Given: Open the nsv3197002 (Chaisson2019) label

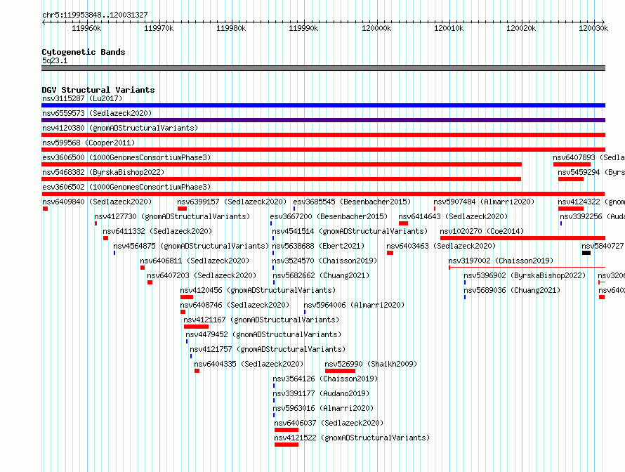Looking at the screenshot, I should (501, 261).
